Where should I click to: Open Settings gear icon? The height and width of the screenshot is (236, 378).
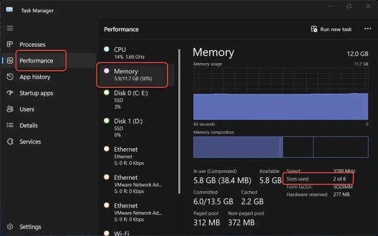pos(10,227)
